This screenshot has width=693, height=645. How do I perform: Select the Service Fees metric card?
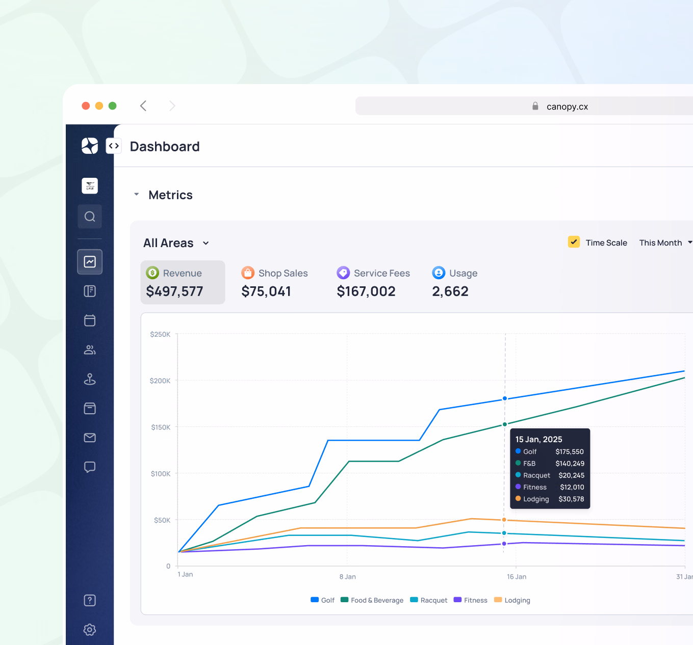[373, 282]
